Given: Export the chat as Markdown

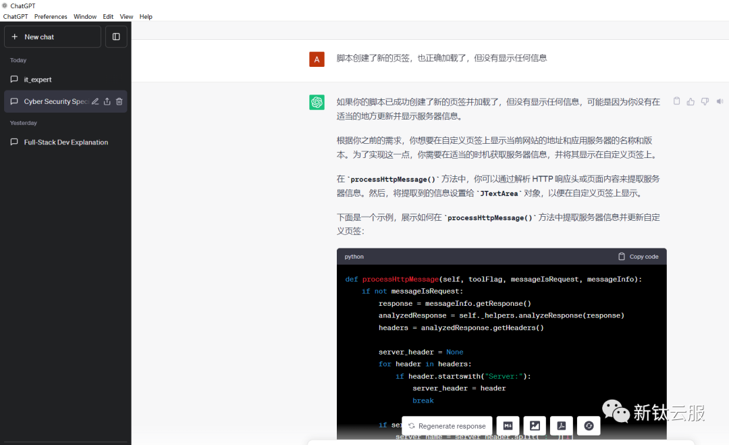Looking at the screenshot, I should (508, 425).
